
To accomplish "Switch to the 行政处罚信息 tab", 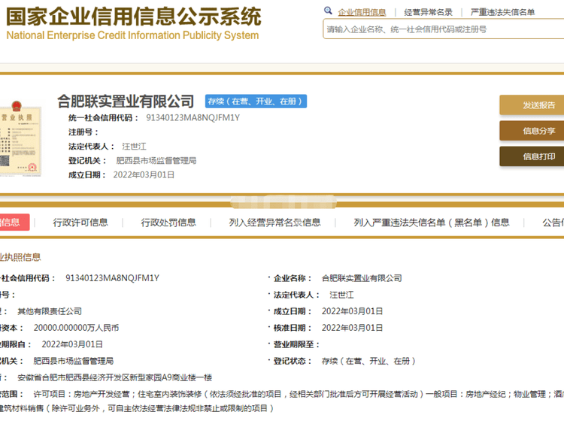I will [x=168, y=223].
